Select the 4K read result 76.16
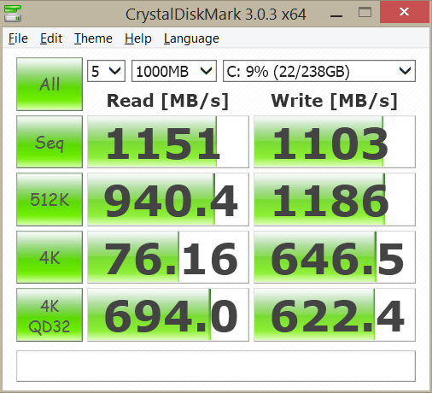The image size is (432, 393). coord(168,257)
